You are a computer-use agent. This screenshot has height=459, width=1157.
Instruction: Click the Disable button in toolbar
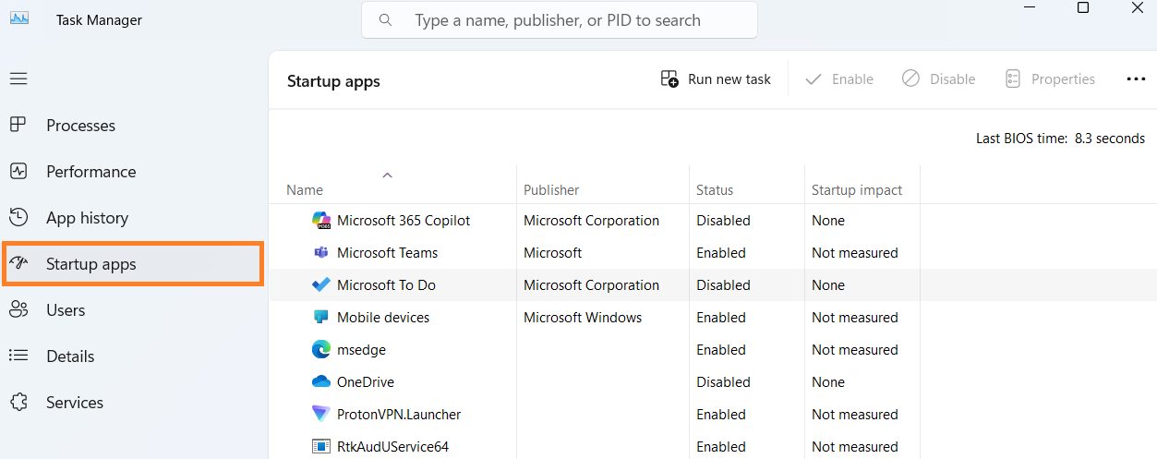938,79
